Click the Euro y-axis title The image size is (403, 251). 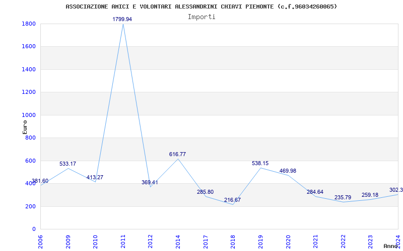pyautogui.click(x=25, y=127)
